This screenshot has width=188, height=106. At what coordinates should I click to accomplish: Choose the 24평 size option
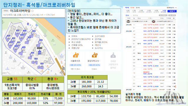(141, 11)
